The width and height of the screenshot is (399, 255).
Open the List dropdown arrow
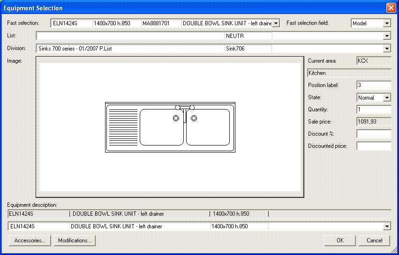point(387,36)
